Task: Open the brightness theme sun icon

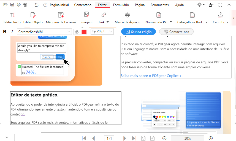Action: (199, 5)
